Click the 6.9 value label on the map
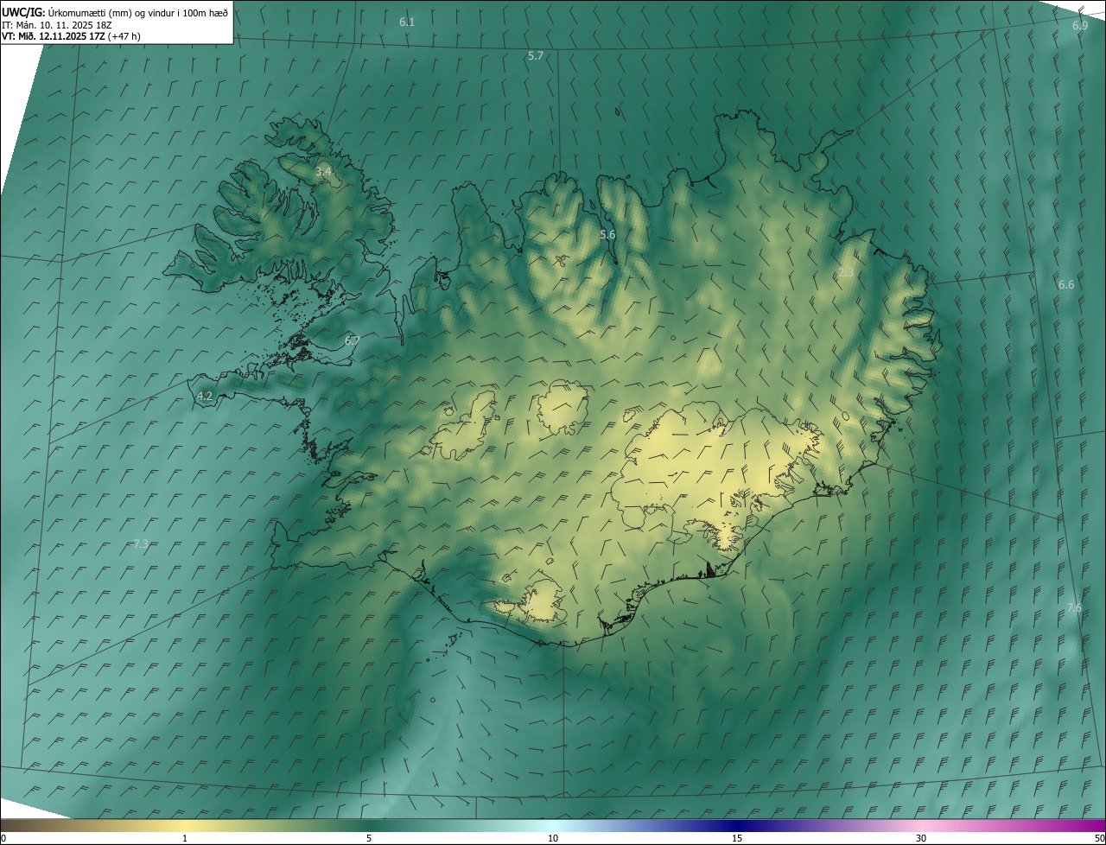The width and height of the screenshot is (1106, 845). (x=1080, y=26)
